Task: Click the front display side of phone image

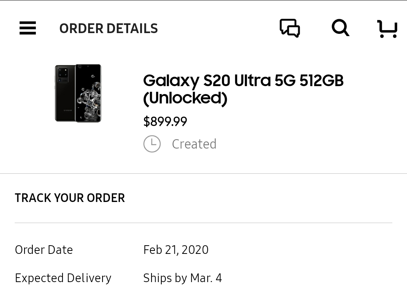Action: point(88,93)
